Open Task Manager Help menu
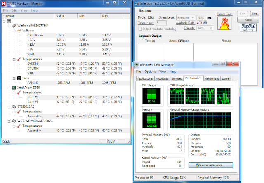Image resolution: width=264 pixels, height=183 pixels. 173,71
